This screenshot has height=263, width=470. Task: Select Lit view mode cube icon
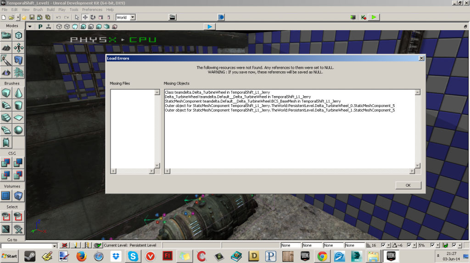(x=83, y=27)
